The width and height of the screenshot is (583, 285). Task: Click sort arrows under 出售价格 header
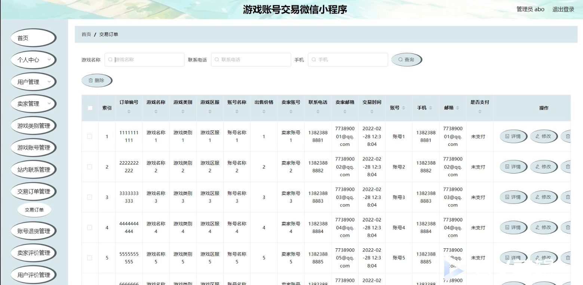tap(264, 111)
